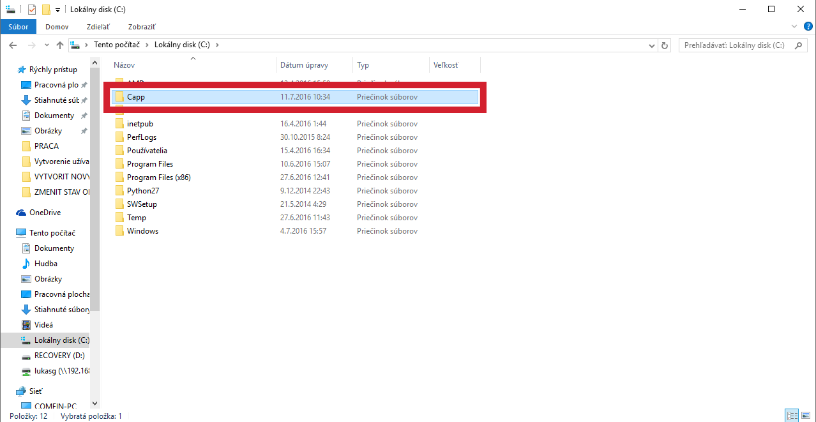Image resolution: width=816 pixels, height=422 pixels.
Task: Open the Zobraziť ribbon tab
Action: 141,27
